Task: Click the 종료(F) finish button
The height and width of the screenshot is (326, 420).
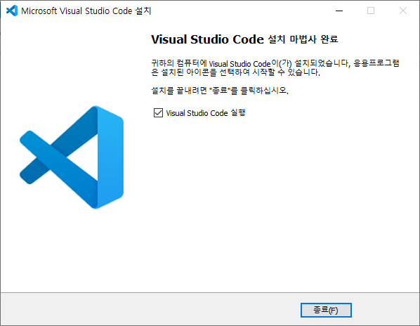Action: point(326,310)
